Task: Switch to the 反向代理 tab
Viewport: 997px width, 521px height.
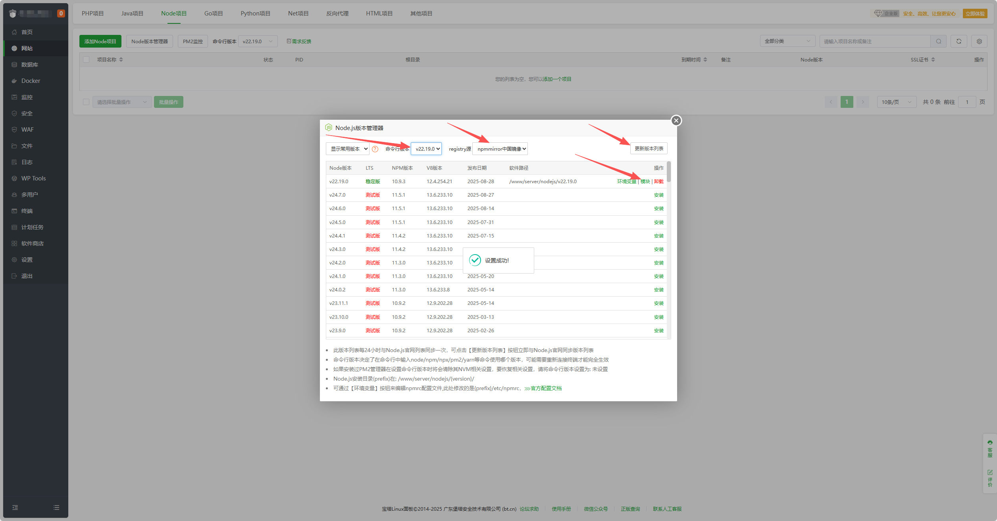Action: tap(337, 13)
